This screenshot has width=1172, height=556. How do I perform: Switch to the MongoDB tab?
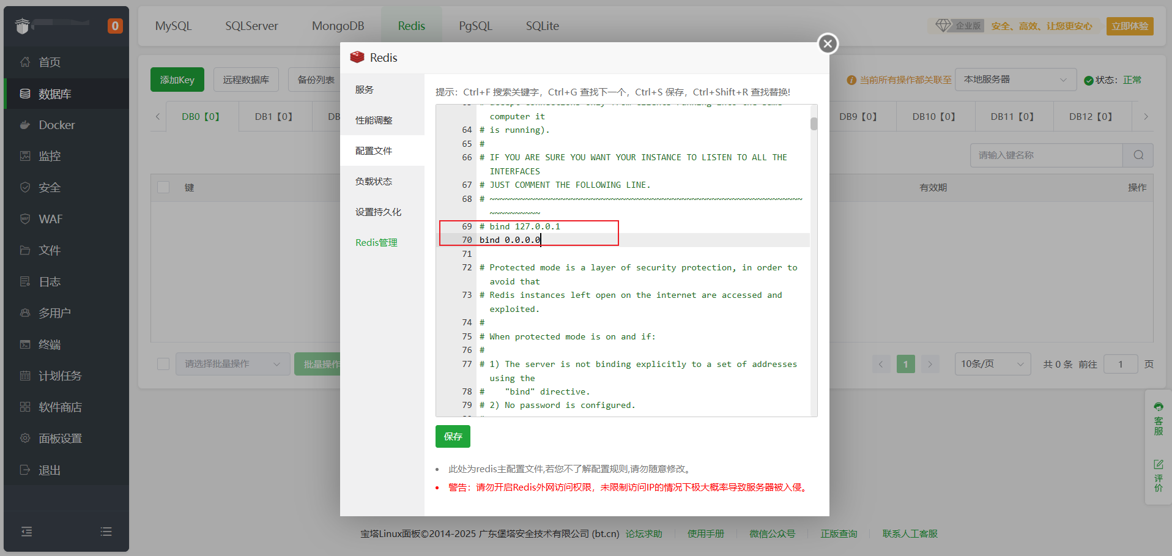click(x=338, y=26)
